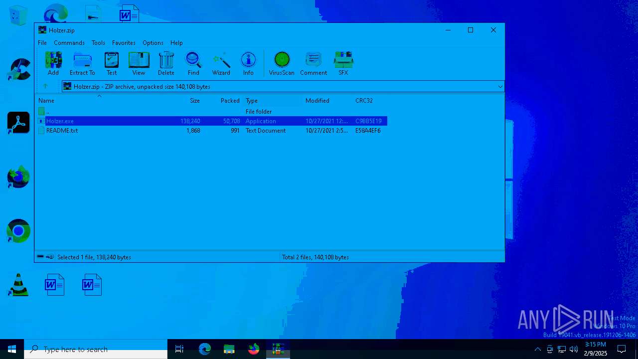The image size is (638, 359).
Task: Select the README.txt file name
Action: (x=62, y=131)
